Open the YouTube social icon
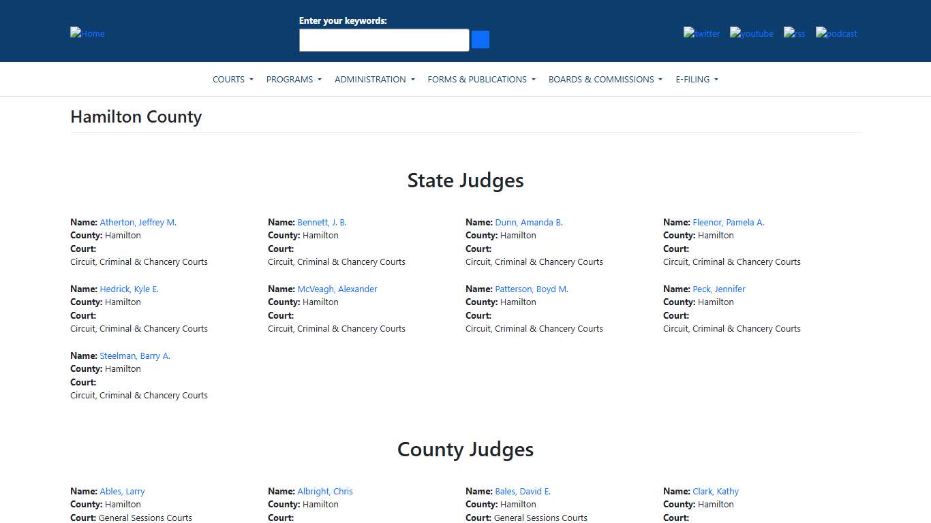The height and width of the screenshot is (523, 931). (751, 33)
